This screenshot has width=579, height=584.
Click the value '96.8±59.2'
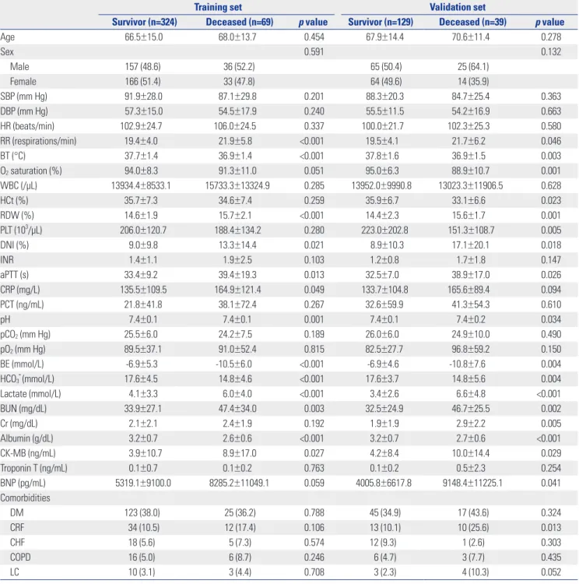(x=471, y=350)
